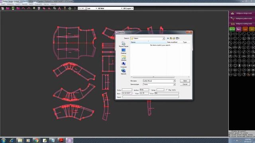The height and width of the screenshot is (143, 255).
Task: Click the Windows Start orb
Action: click(4, 140)
